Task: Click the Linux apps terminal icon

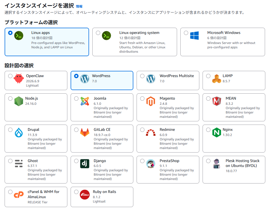Action: [19, 36]
